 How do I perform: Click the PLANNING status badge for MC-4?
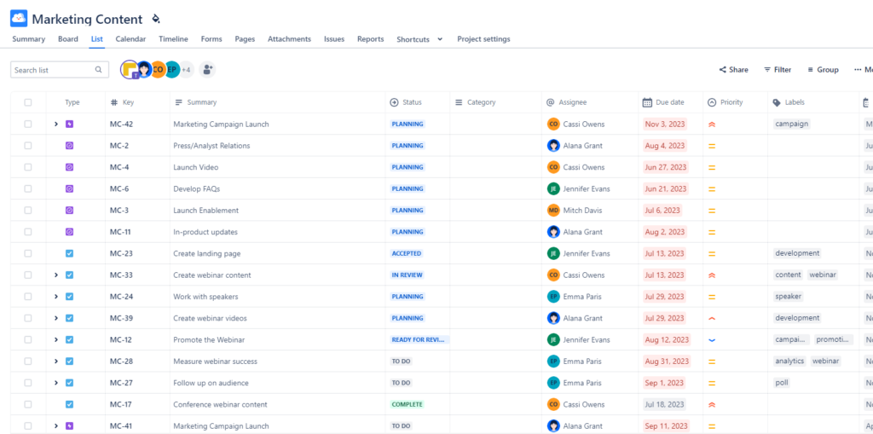coord(408,167)
